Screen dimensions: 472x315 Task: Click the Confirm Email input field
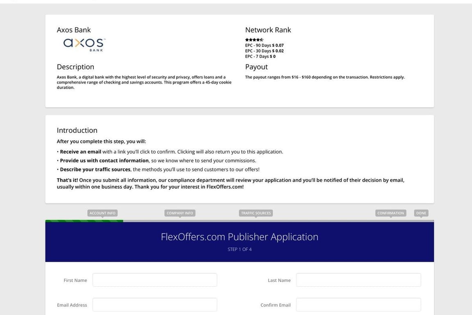tap(359, 304)
